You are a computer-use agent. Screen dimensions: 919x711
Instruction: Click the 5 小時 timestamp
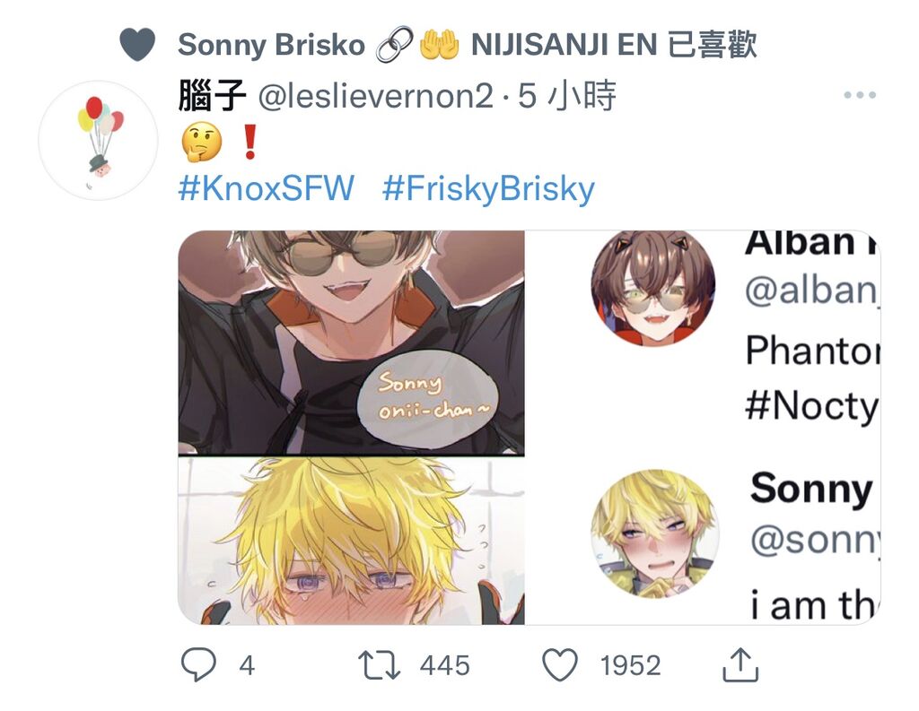567,95
